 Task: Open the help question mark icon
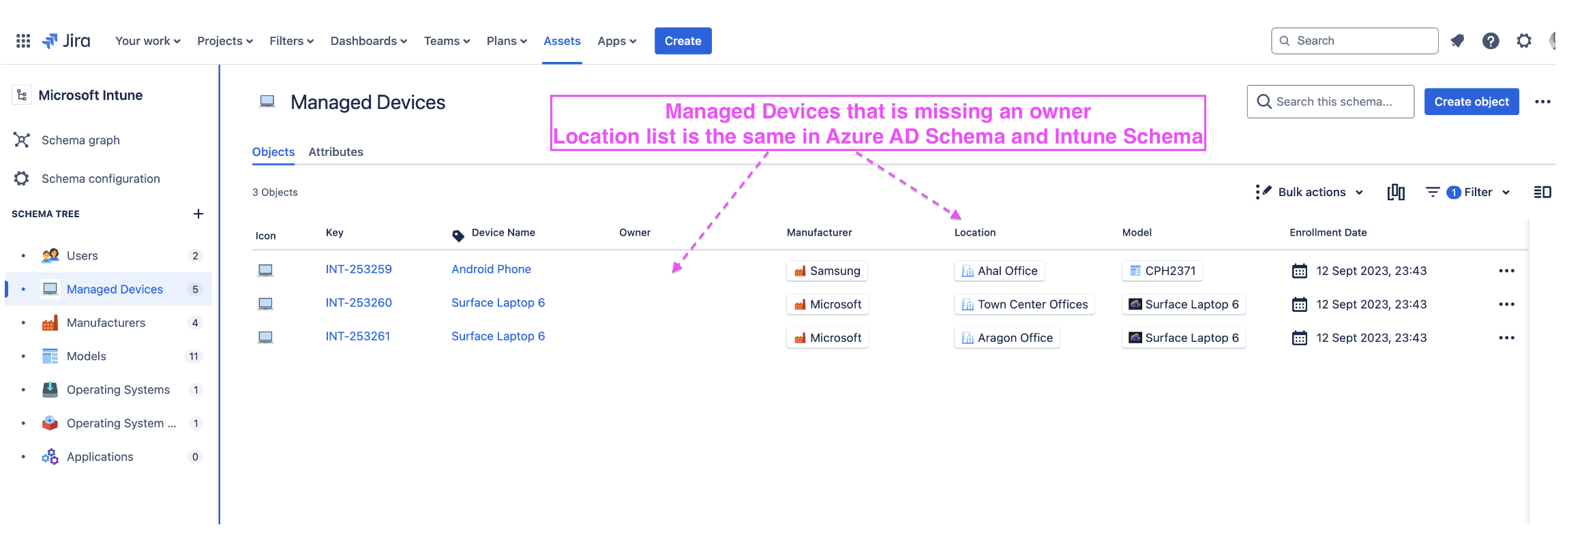(1491, 41)
